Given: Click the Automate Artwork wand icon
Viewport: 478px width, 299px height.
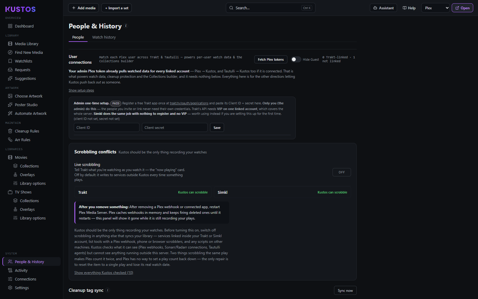Looking at the screenshot, I should tap(10, 113).
